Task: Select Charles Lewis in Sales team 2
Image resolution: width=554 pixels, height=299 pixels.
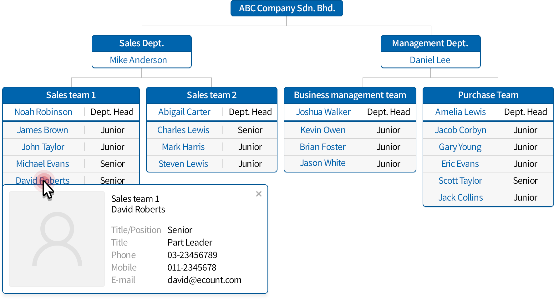Action: click(x=183, y=130)
